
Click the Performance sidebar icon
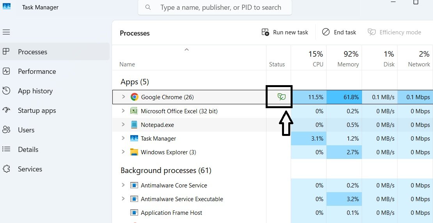pyautogui.click(x=6, y=71)
